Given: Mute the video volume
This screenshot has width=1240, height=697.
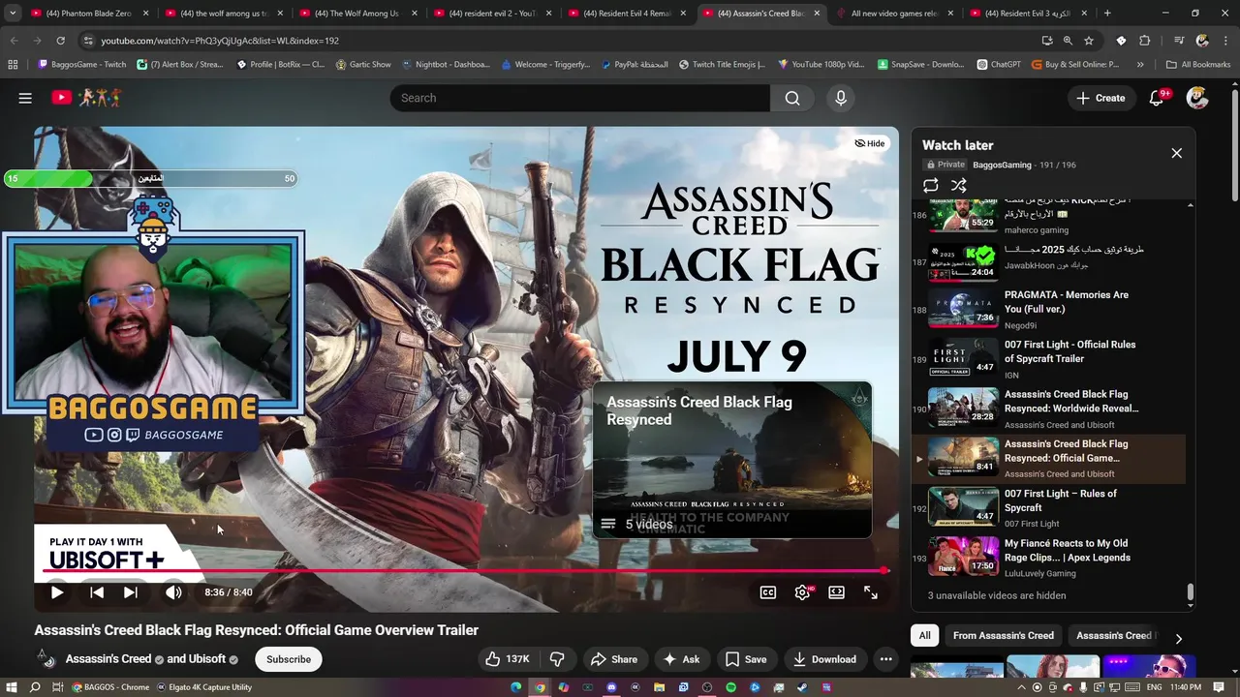Looking at the screenshot, I should [173, 592].
